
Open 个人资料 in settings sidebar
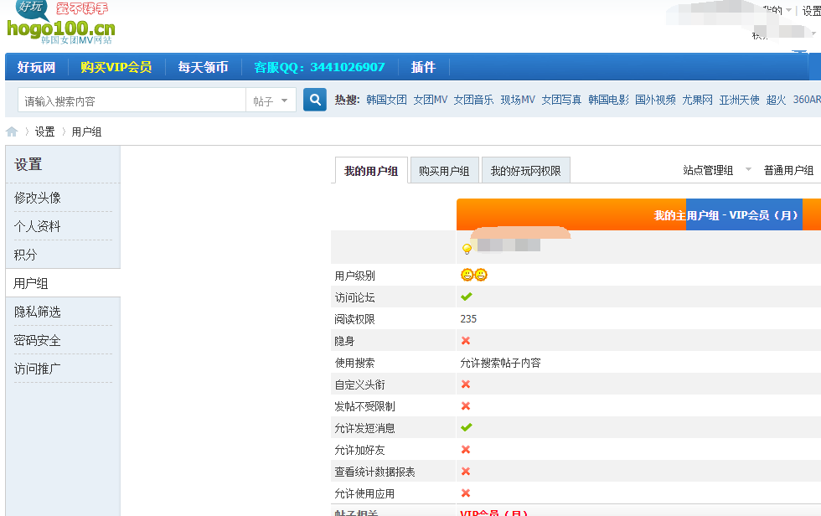37,226
